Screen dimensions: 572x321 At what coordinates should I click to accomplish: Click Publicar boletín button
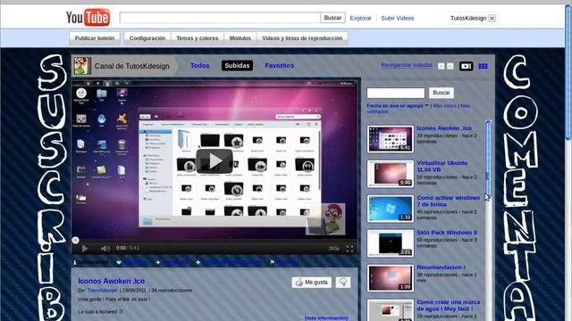click(x=95, y=37)
